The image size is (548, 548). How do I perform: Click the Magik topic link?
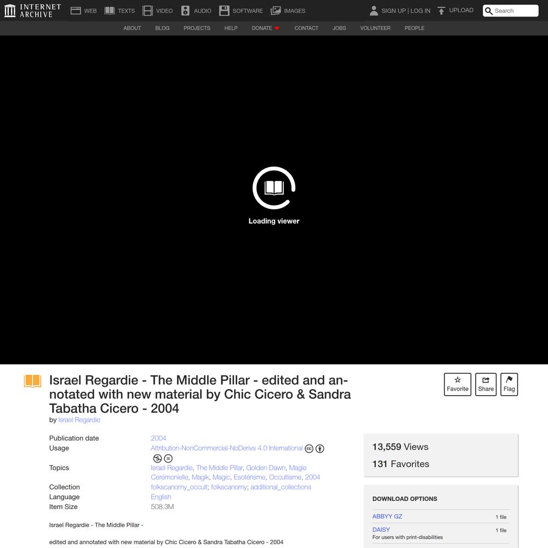[x=200, y=477]
